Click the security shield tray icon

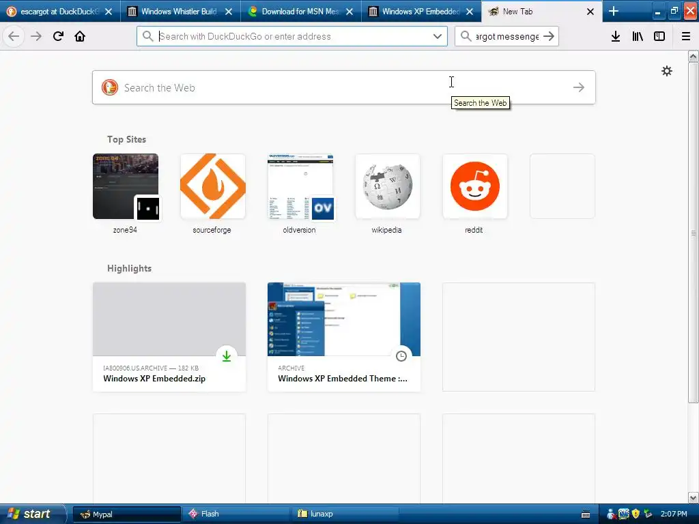tap(636, 514)
